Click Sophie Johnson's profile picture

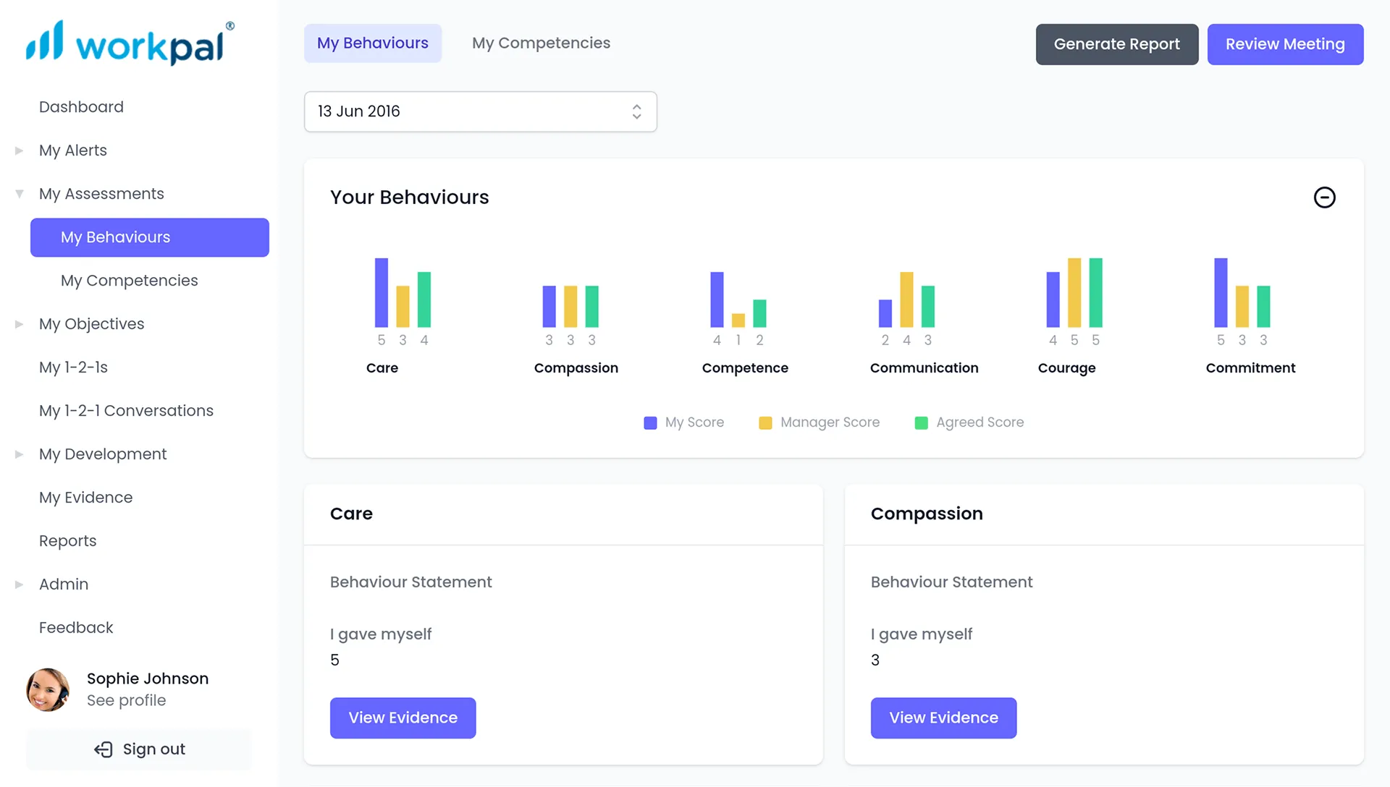click(x=47, y=689)
